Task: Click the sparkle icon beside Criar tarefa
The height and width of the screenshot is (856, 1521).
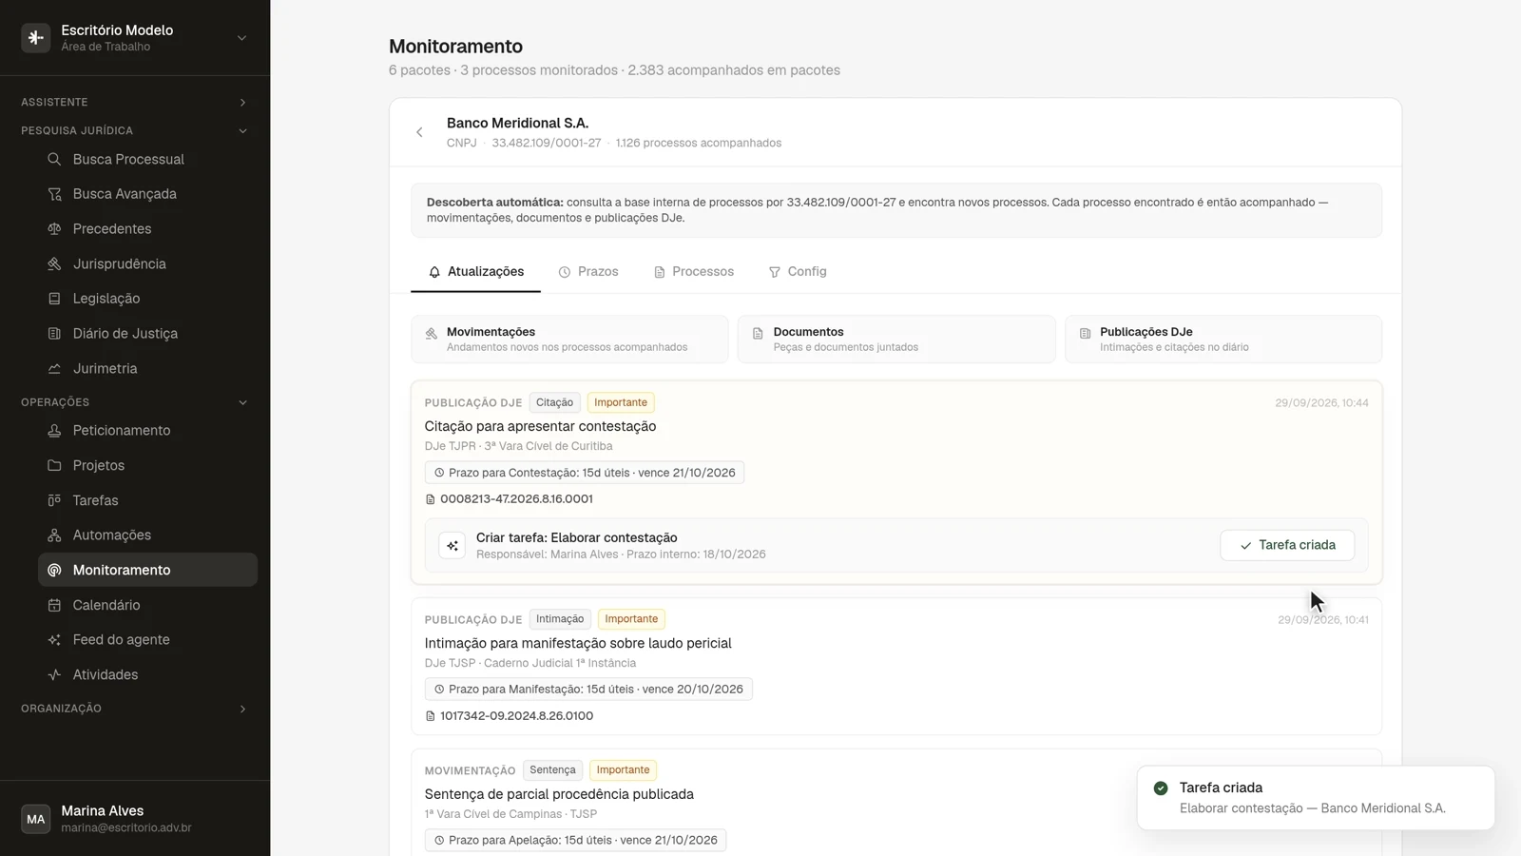Action: click(x=452, y=546)
